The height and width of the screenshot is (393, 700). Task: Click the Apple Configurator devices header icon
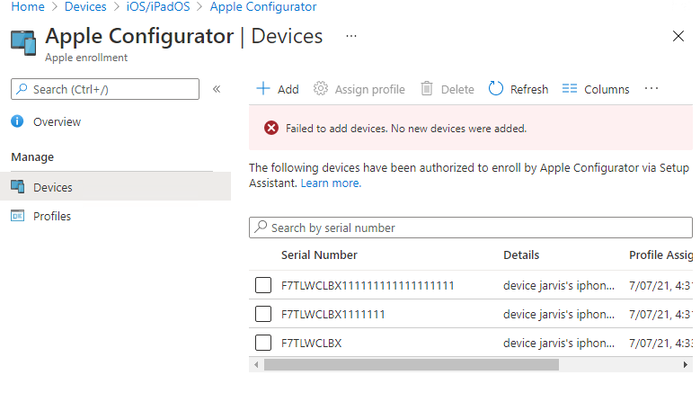coord(23,42)
